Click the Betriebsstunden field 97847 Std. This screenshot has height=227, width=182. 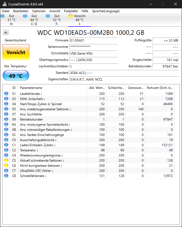point(166,66)
